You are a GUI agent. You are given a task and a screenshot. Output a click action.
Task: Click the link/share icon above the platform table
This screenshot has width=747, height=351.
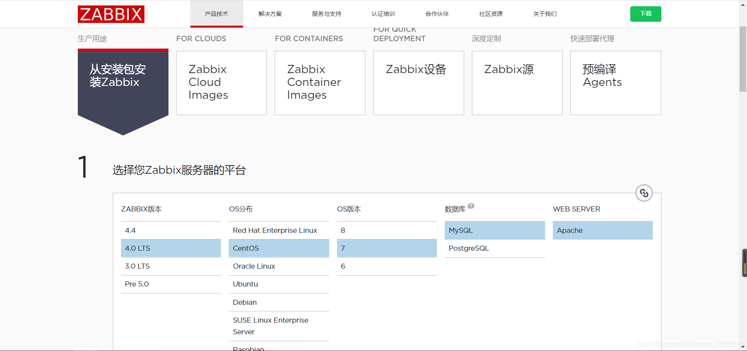644,193
